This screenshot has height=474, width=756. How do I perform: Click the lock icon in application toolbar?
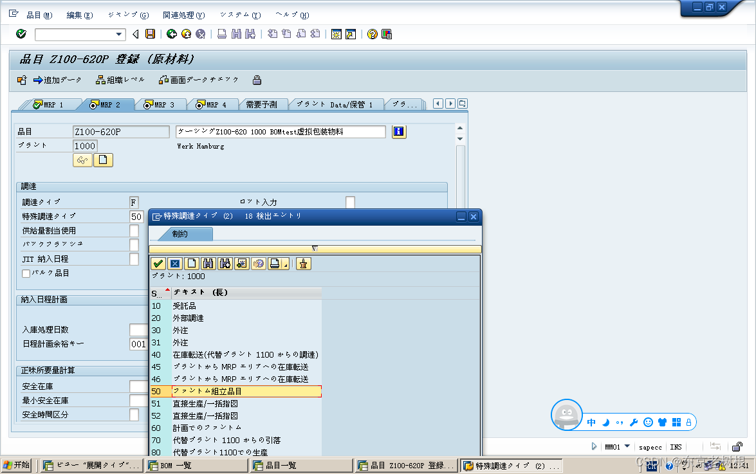coord(257,80)
